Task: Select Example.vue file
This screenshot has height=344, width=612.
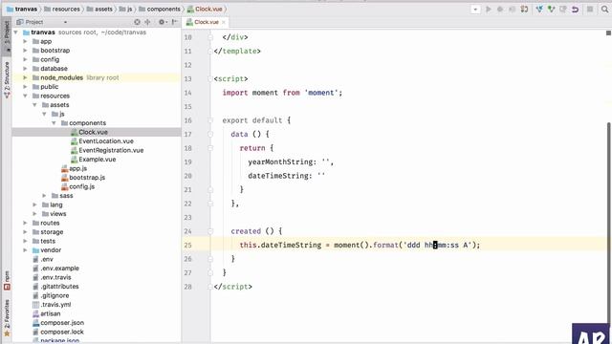Action: pyautogui.click(x=94, y=160)
